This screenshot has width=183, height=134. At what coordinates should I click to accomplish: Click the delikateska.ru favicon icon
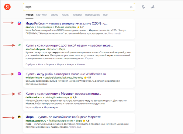pyautogui.click(x=19, y=94)
